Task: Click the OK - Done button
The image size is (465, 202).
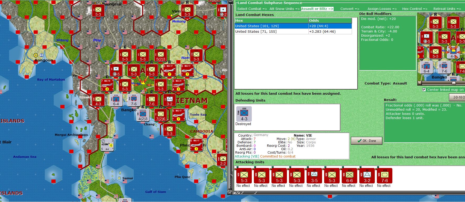Action: coord(367,141)
